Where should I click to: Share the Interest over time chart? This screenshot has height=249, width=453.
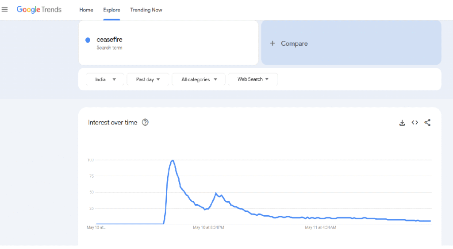[427, 123]
